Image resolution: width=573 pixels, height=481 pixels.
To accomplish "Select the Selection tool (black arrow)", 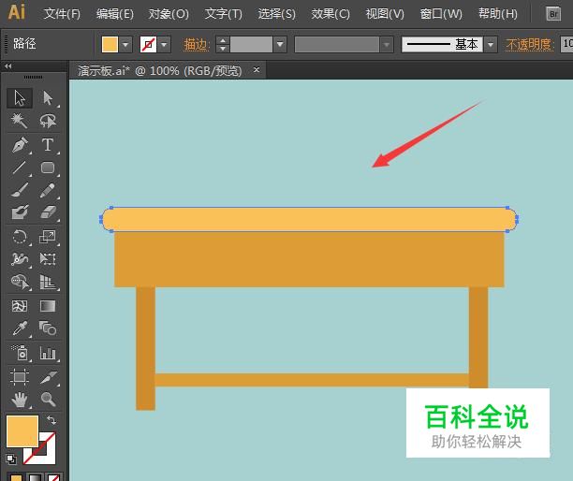I will tap(20, 98).
